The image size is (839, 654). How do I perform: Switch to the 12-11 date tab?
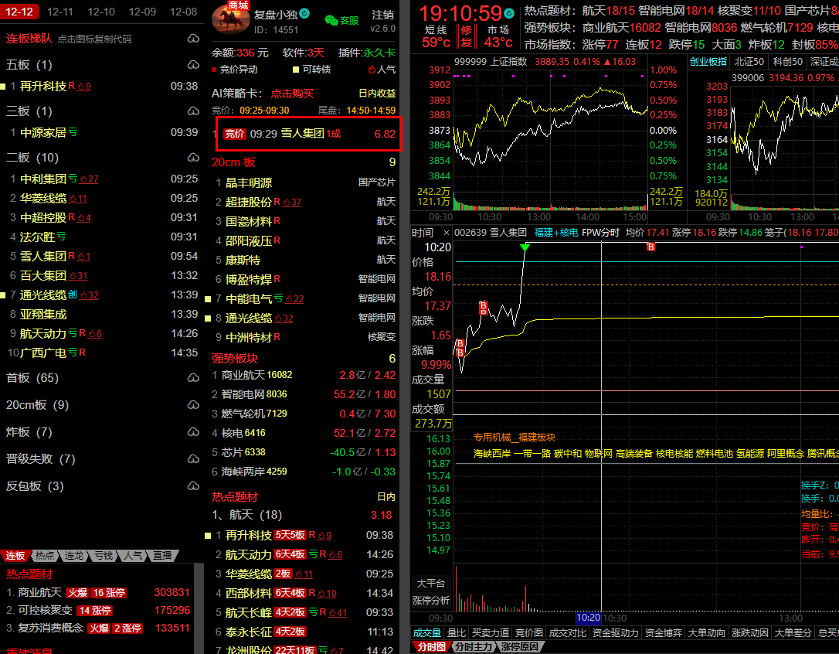[59, 12]
